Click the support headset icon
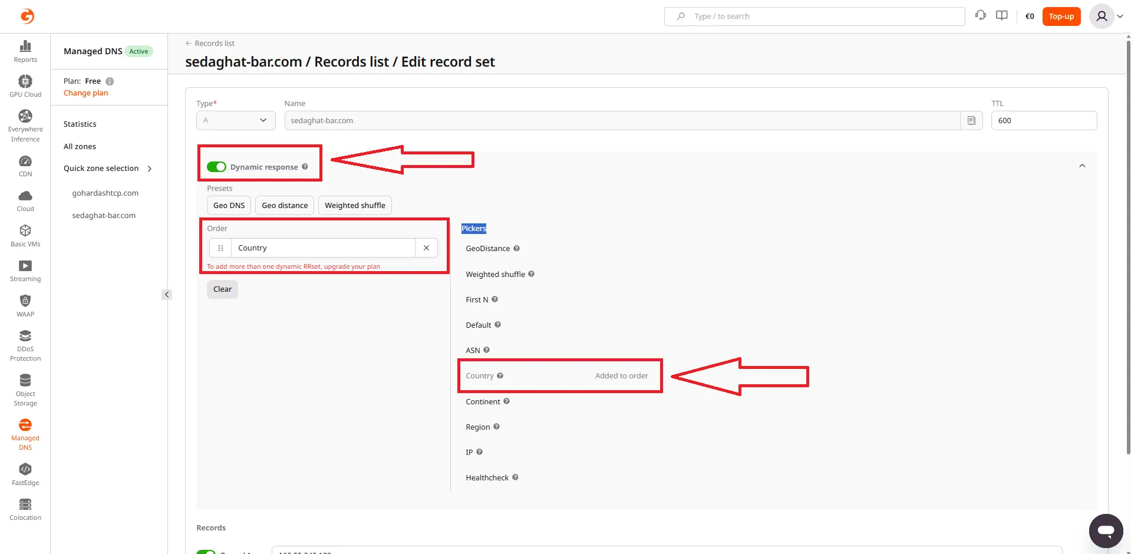This screenshot has width=1131, height=554. point(981,16)
